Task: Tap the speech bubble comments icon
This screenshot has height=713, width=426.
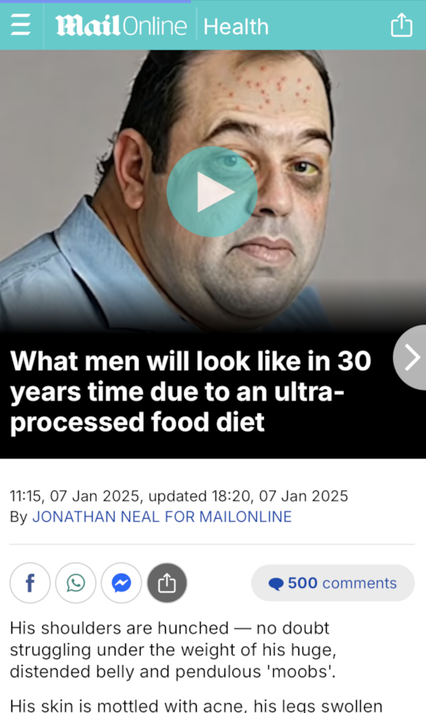Action: 276,584
